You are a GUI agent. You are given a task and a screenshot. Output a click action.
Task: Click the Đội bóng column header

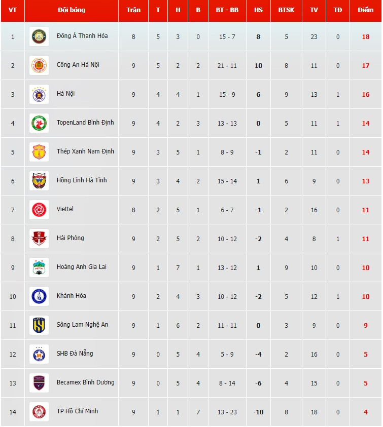[72, 10]
